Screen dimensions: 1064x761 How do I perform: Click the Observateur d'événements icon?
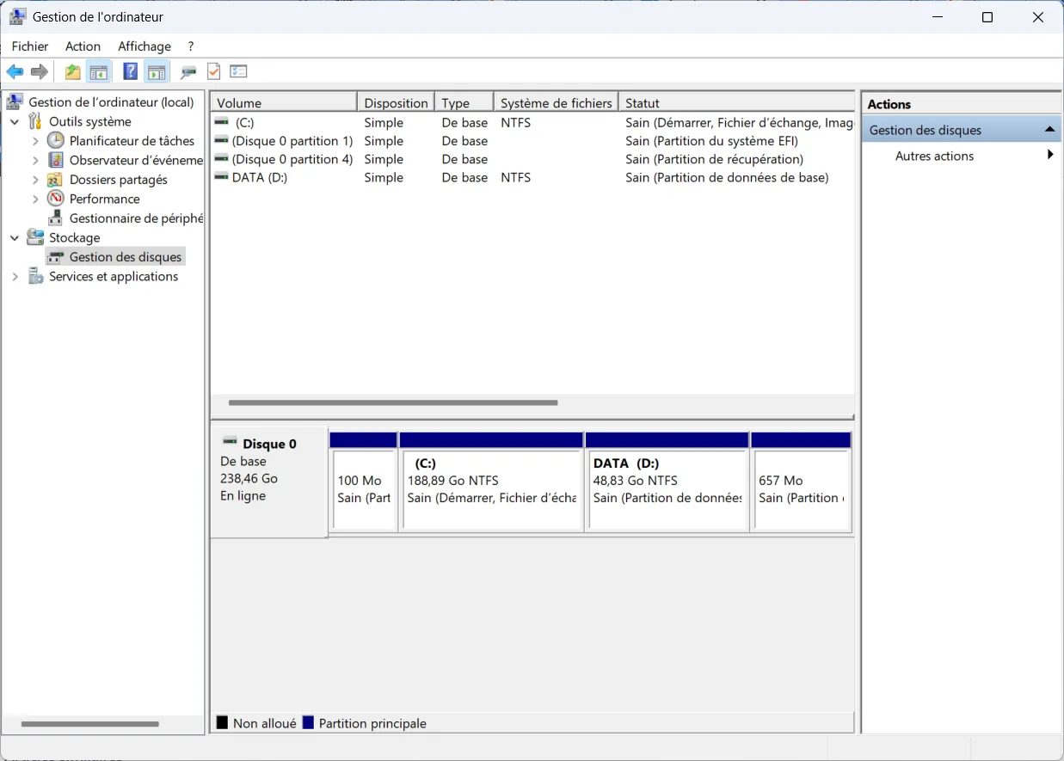coord(56,160)
